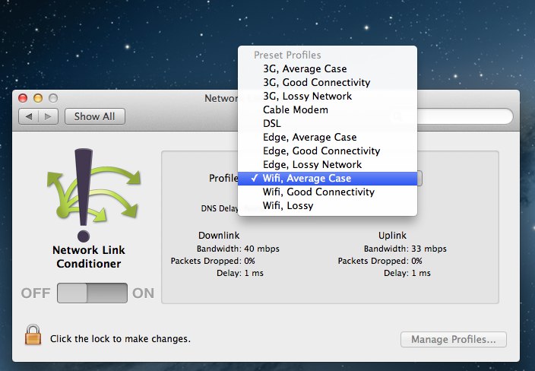535x371 pixels.
Task: Select Cable Modem from the profile list
Action: click(328, 110)
